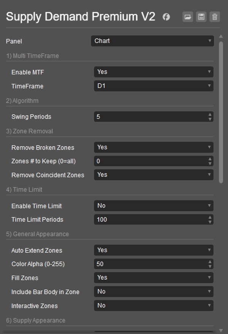Disable MTF via the Enable MTF dropdown
The image size is (228, 334).
[x=153, y=72]
